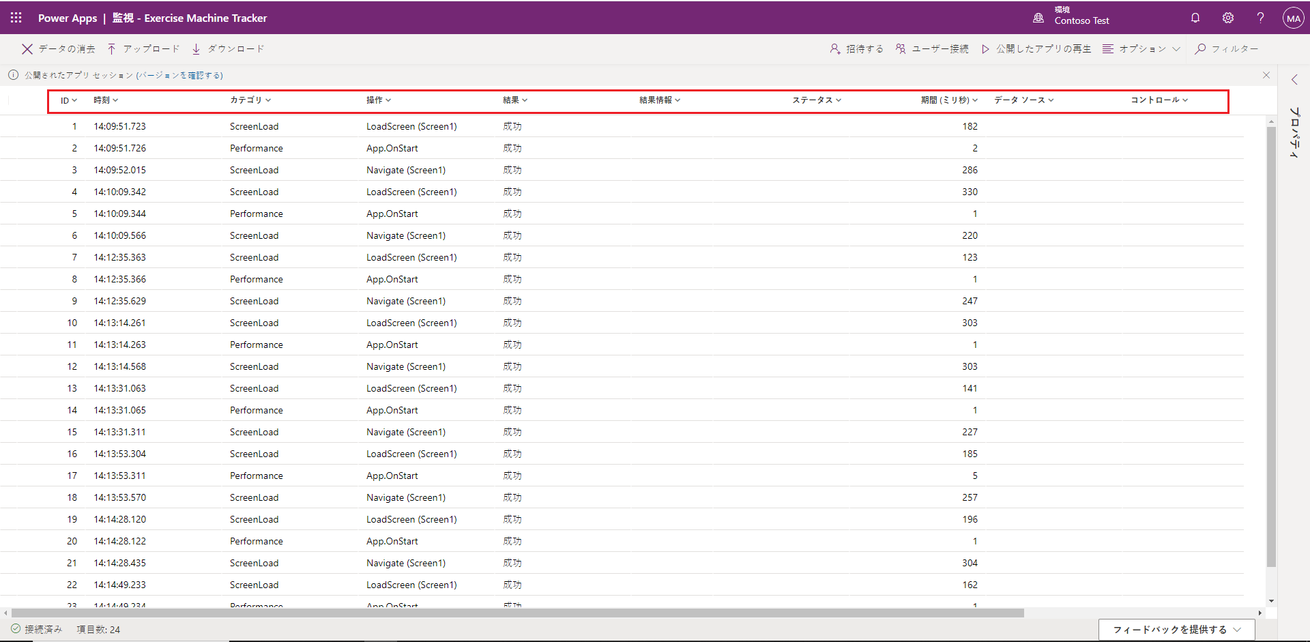Open the settings gear
Screen dimensions: 1310x642
click(1228, 18)
